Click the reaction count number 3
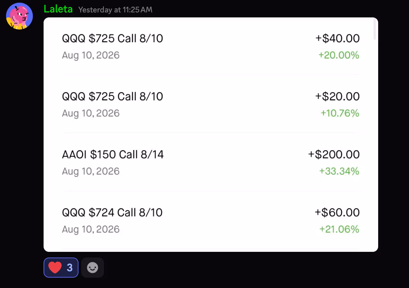 (70, 268)
